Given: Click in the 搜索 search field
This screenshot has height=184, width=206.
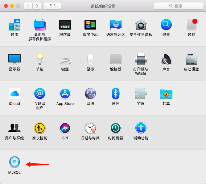Looking at the screenshot, I should tap(179, 6).
